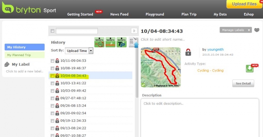The height and width of the screenshot is (137, 263).
Task: Open the route map thumbnail
Action: (161, 67)
